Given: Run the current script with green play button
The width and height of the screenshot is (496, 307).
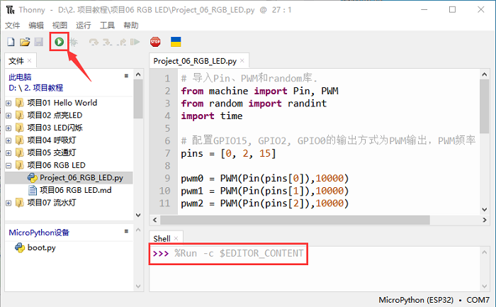Looking at the screenshot, I should pyautogui.click(x=59, y=43).
